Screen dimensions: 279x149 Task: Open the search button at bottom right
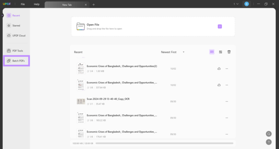(x=269, y=134)
